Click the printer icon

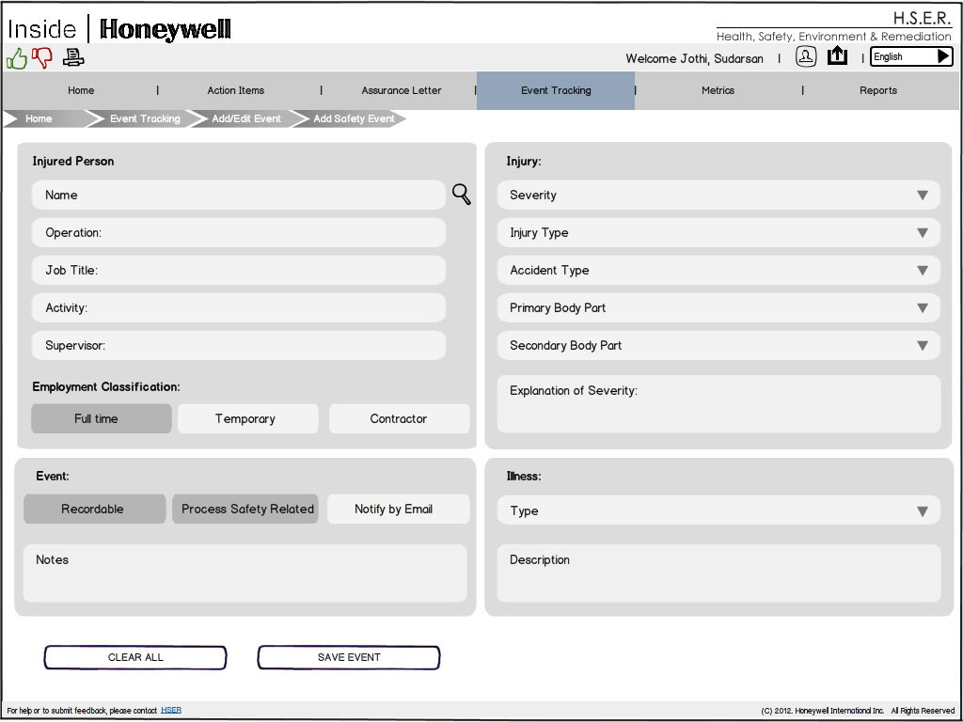[x=73, y=58]
